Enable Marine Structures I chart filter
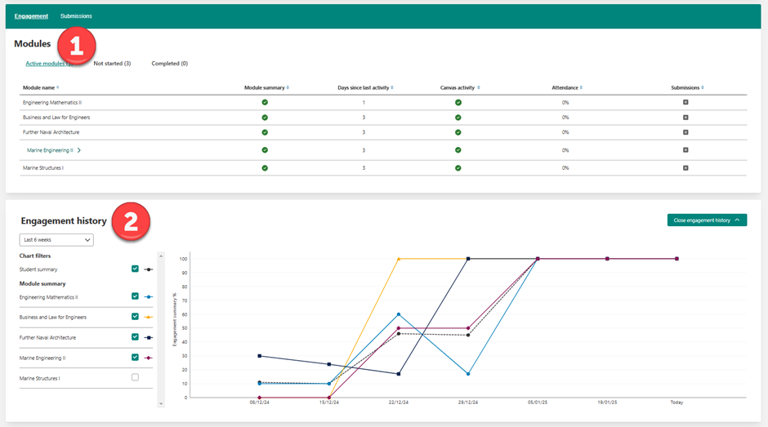The width and height of the screenshot is (768, 427). (135, 377)
